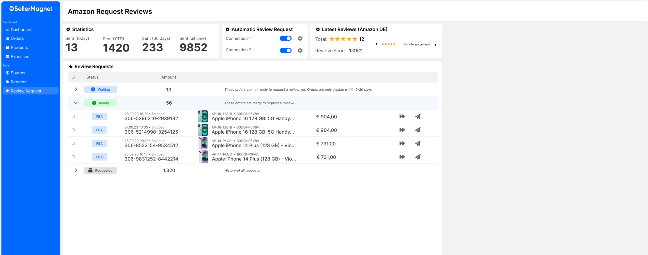Click FBA tag of order 306-8522154-9534512
This screenshot has height=255, width=648.
click(99, 143)
